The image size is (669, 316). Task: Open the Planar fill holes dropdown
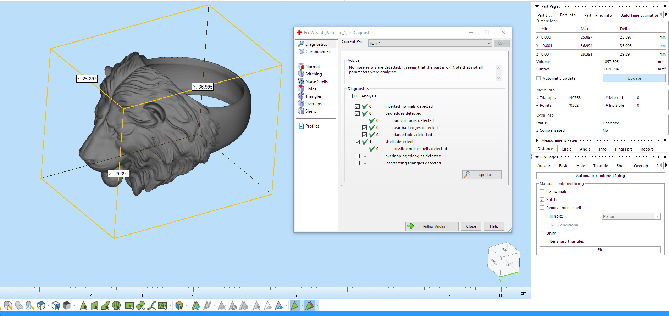[631, 216]
